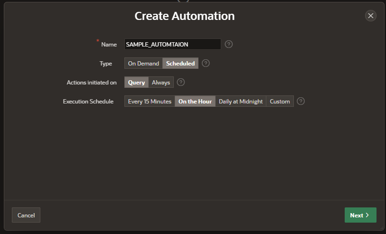Show help for Actions initiated on
Image resolution: width=386 pixels, height=234 pixels.
point(180,82)
